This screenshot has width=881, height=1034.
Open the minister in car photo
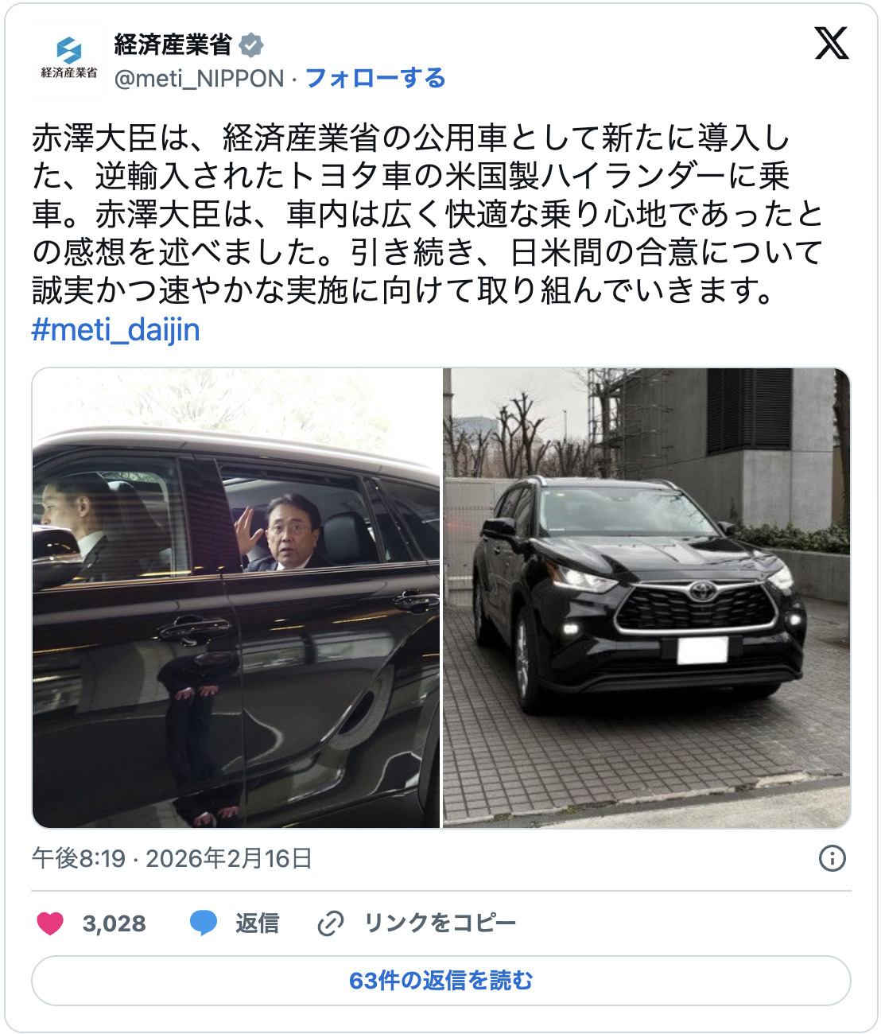(x=236, y=598)
